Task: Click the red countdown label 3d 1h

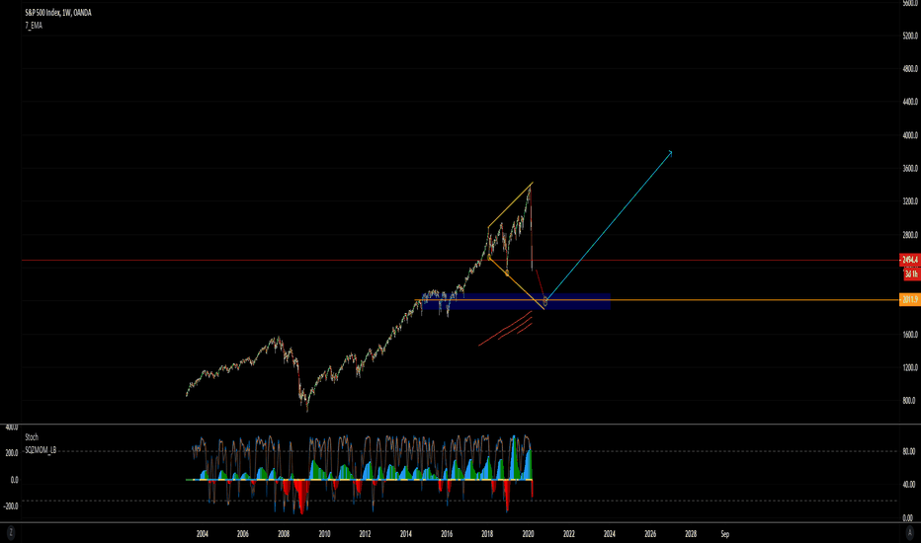Action: point(911,274)
